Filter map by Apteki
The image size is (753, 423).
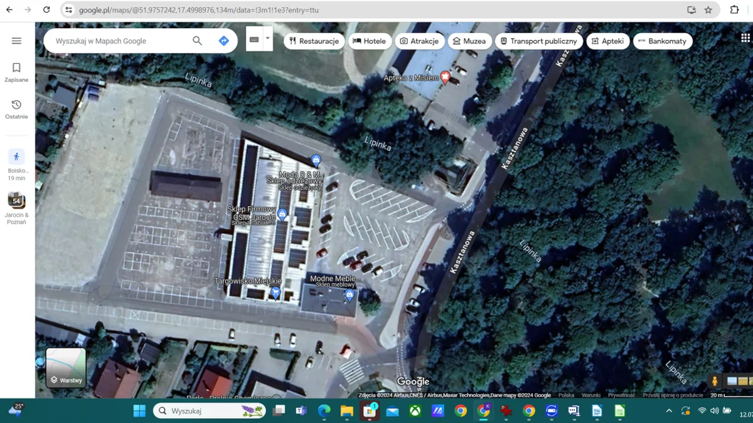(x=608, y=41)
